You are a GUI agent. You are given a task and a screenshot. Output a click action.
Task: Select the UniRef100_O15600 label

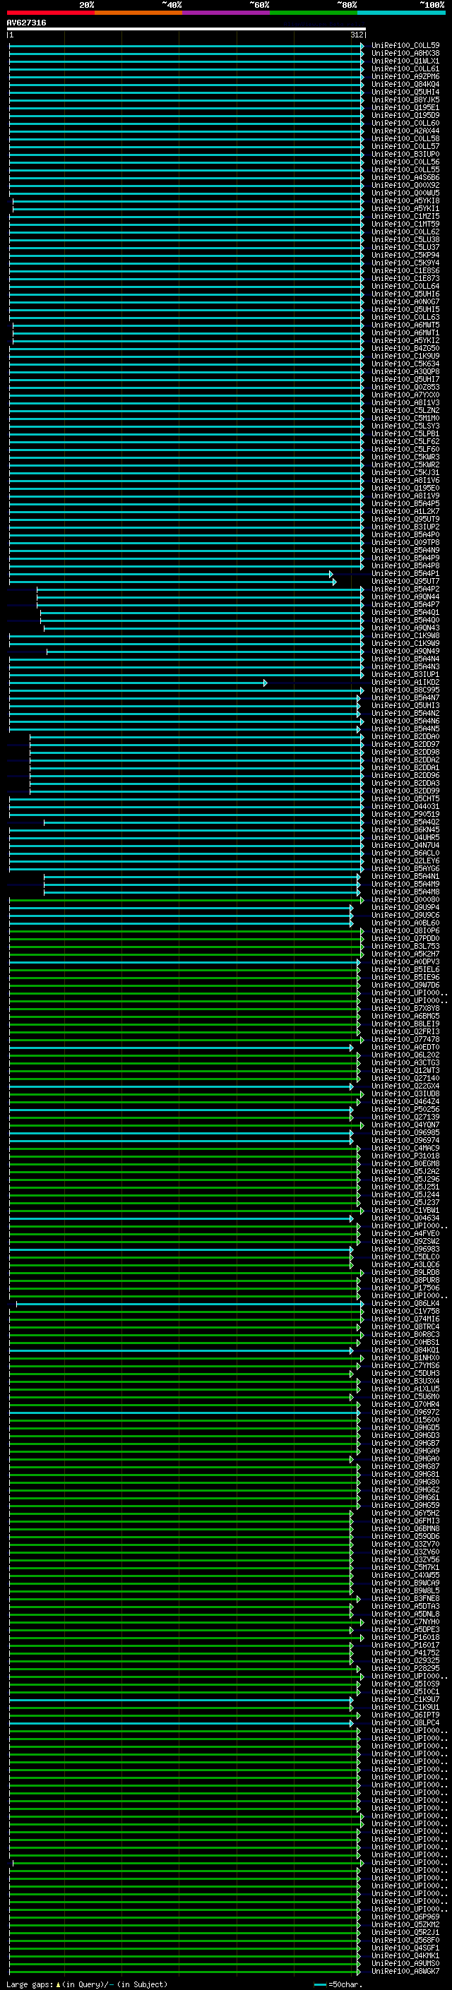tap(405, 1420)
